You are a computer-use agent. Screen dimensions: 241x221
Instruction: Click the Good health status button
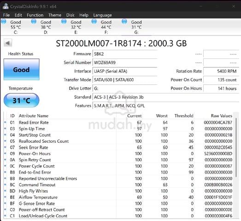click(x=22, y=70)
